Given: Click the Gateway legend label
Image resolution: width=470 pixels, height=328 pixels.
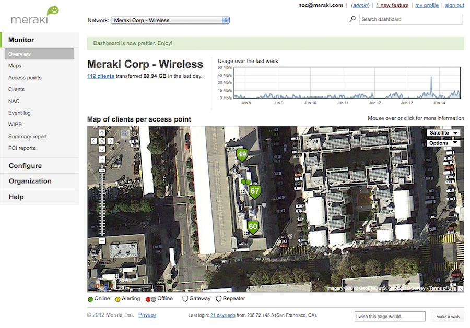Looking at the screenshot, I should 200,298.
